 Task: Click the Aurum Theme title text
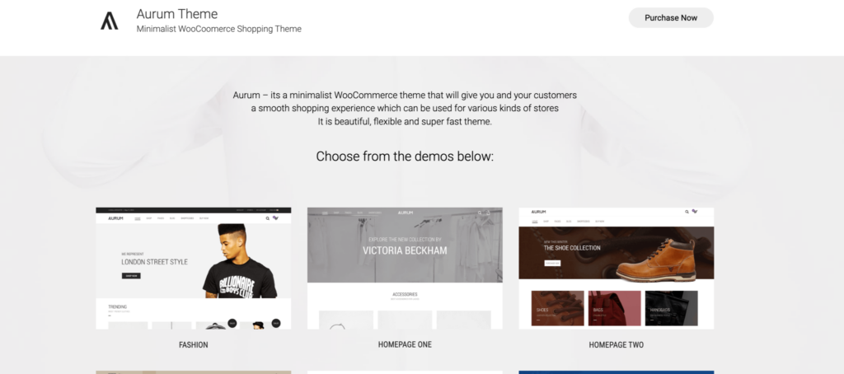pyautogui.click(x=177, y=14)
